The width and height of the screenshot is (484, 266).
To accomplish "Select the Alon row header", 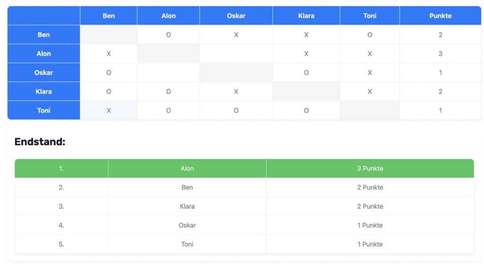I will click(x=43, y=53).
